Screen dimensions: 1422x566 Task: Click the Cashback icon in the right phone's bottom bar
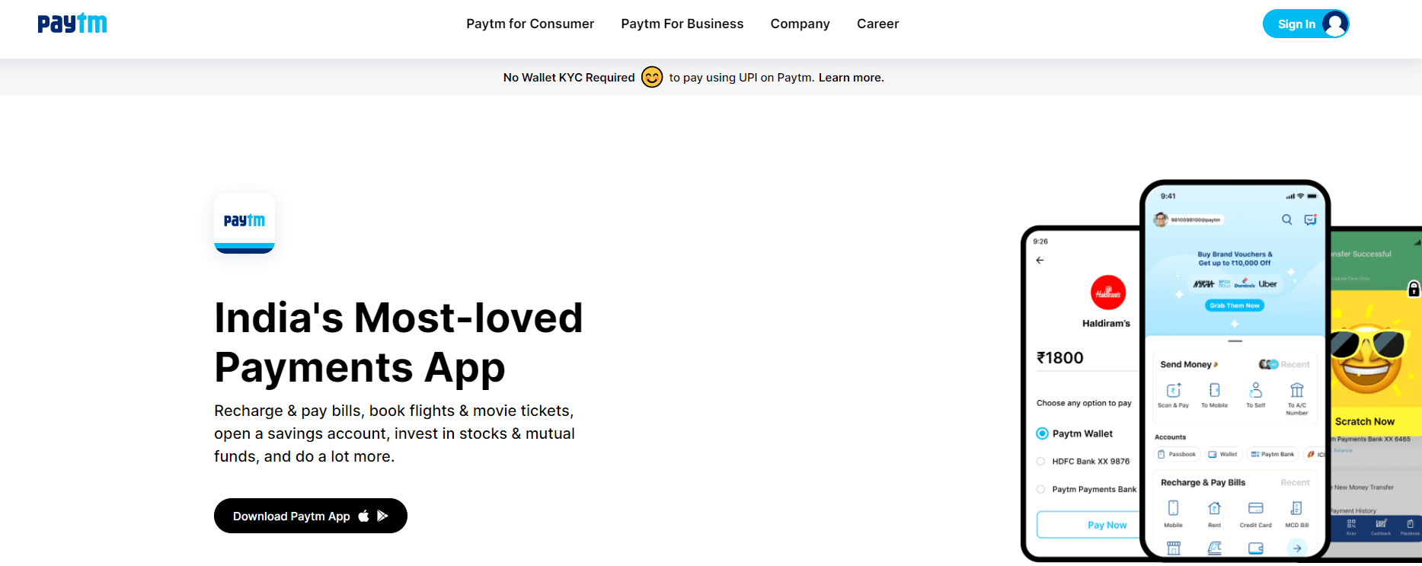point(1381,524)
